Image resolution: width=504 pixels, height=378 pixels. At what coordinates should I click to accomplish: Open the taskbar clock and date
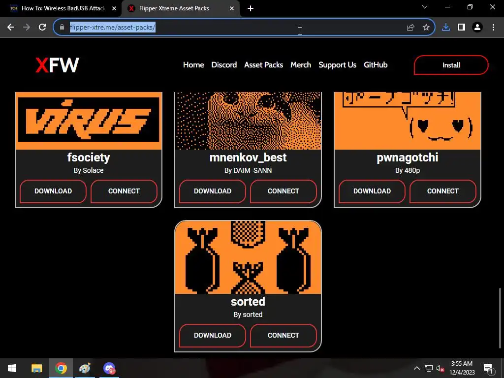pos(462,368)
